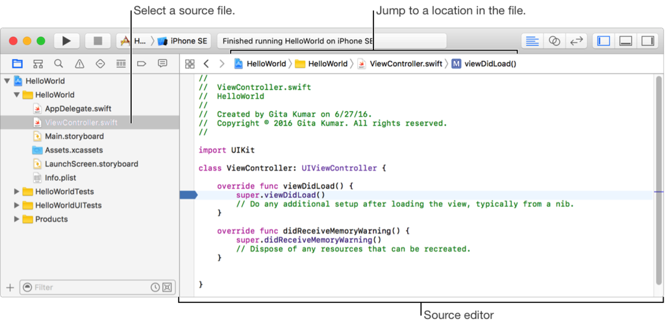Open the related items grid menu
The image size is (665, 325).
(190, 64)
